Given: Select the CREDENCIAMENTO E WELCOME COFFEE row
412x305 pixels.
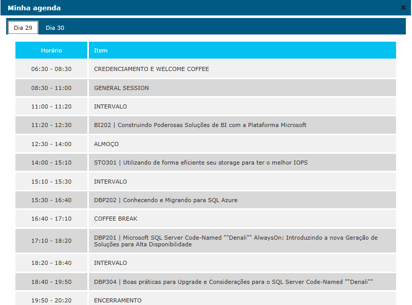Looking at the screenshot, I should pos(152,69).
